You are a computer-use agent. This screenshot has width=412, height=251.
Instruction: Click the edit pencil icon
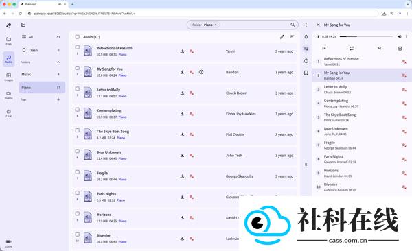pos(282,37)
